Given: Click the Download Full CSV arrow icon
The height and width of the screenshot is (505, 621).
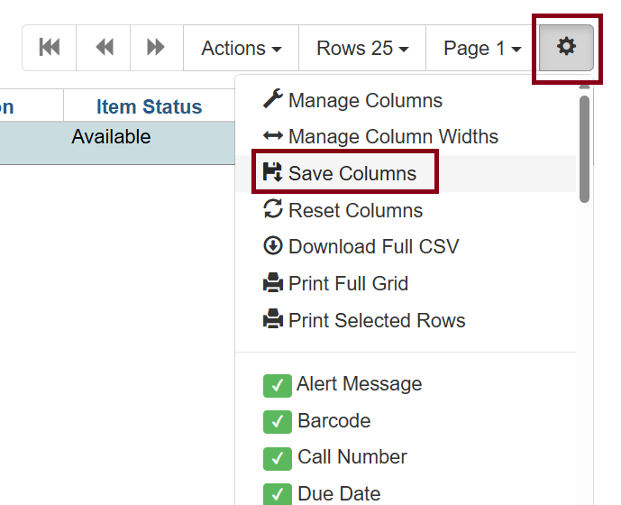Looking at the screenshot, I should tap(272, 246).
